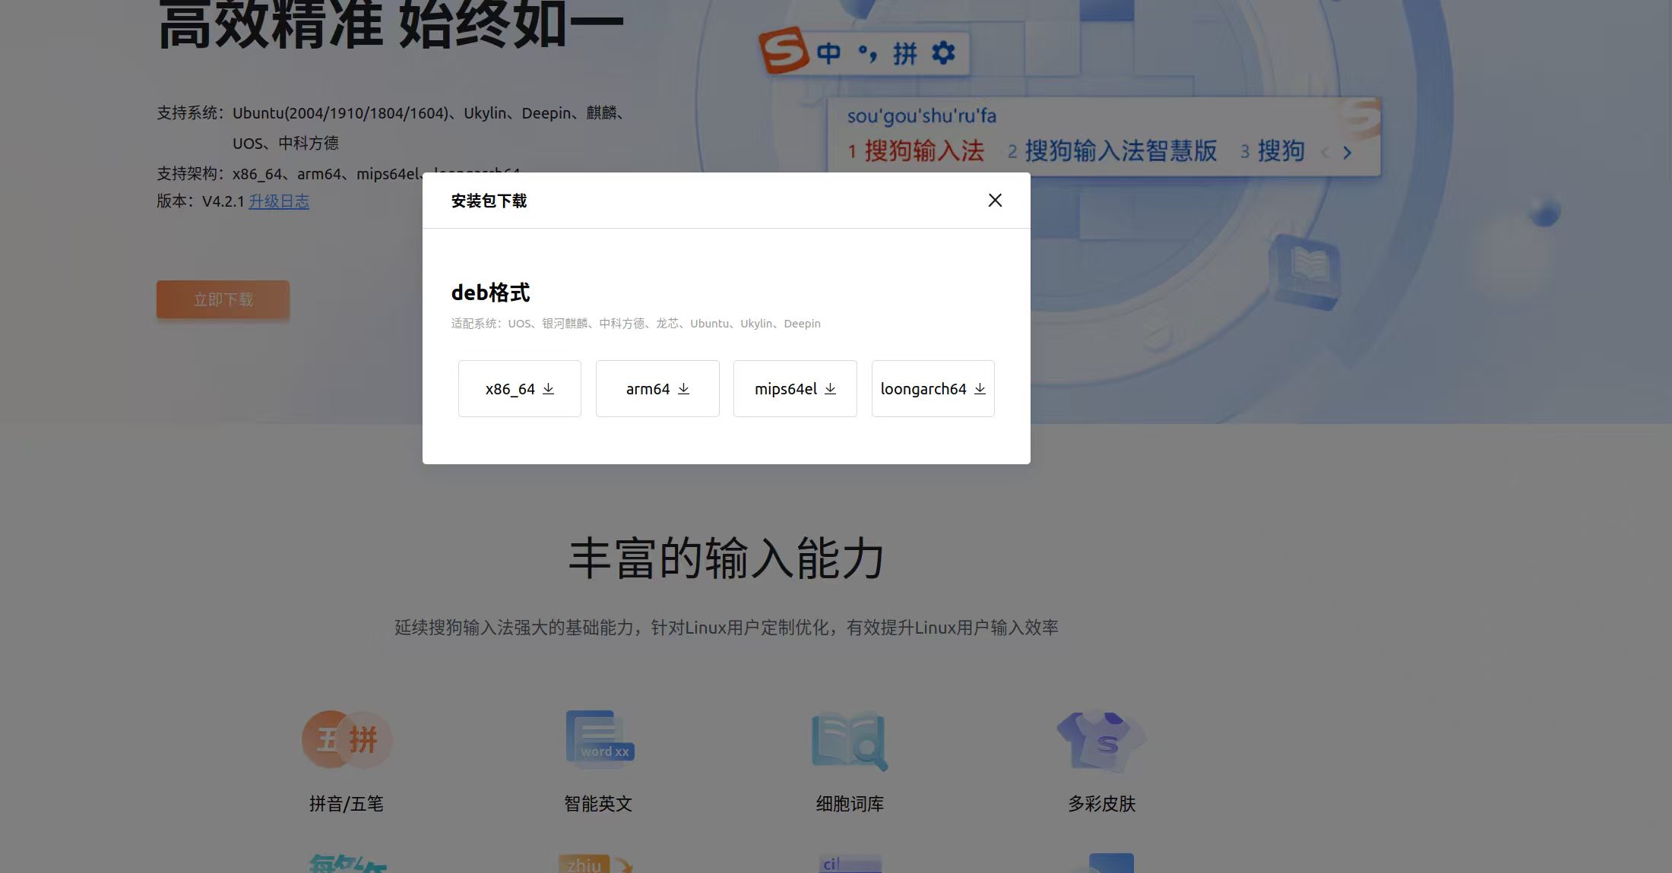Download the arm64 deb package

coord(657,389)
